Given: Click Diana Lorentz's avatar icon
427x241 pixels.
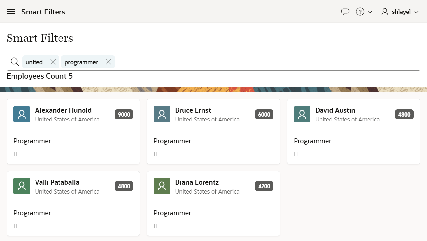Looking at the screenshot, I should click(x=162, y=186).
